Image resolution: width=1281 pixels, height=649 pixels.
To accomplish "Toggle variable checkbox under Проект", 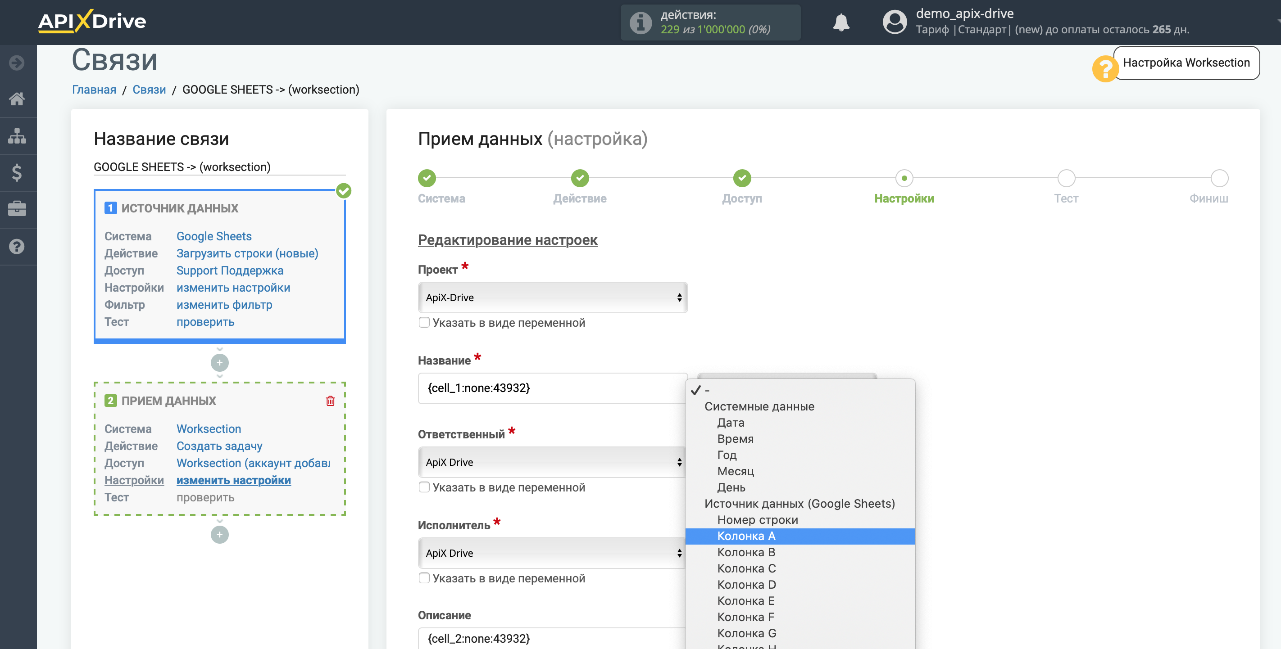I will [424, 323].
